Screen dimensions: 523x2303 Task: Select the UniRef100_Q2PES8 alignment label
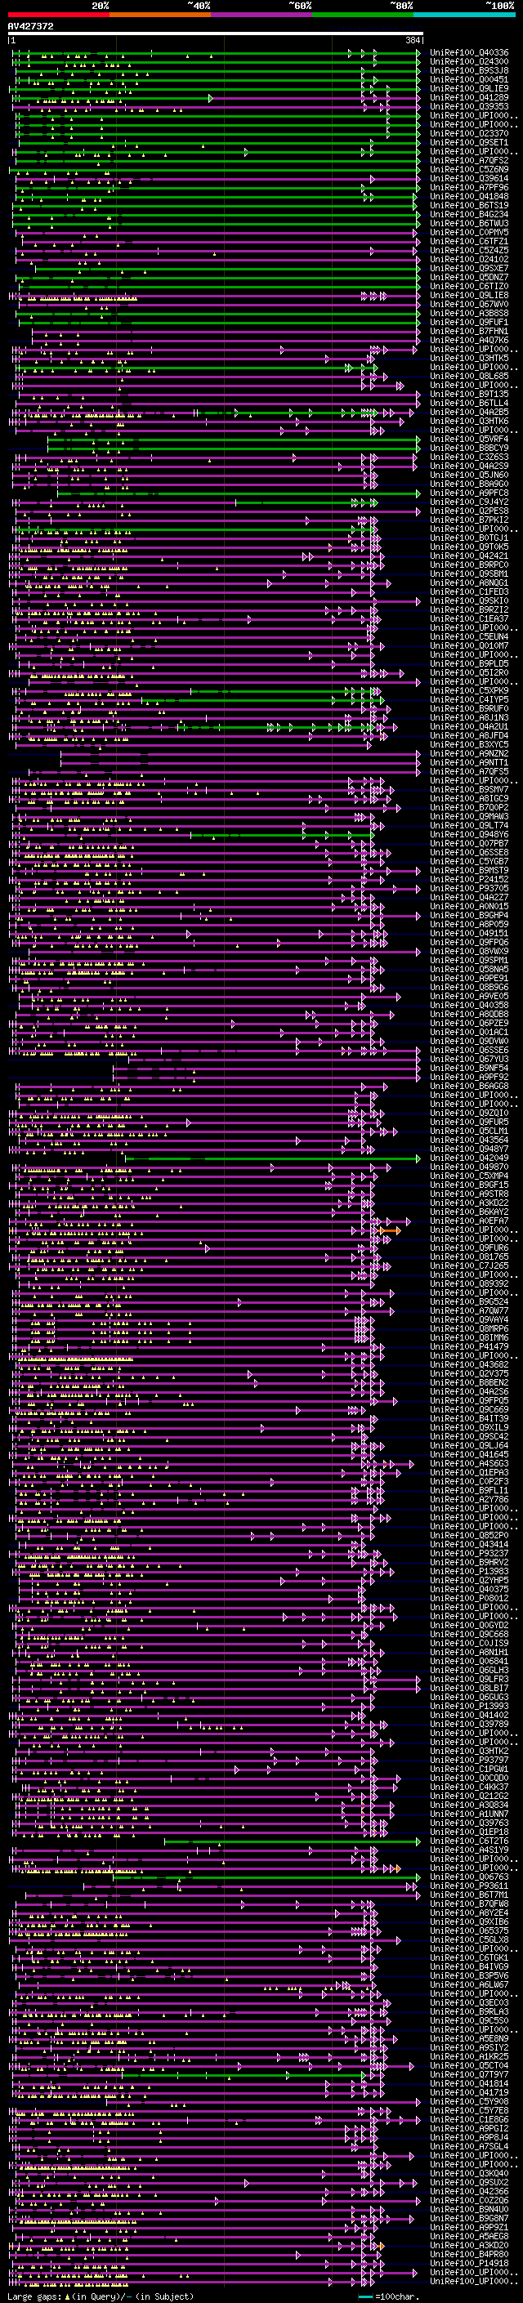pyautogui.click(x=469, y=511)
